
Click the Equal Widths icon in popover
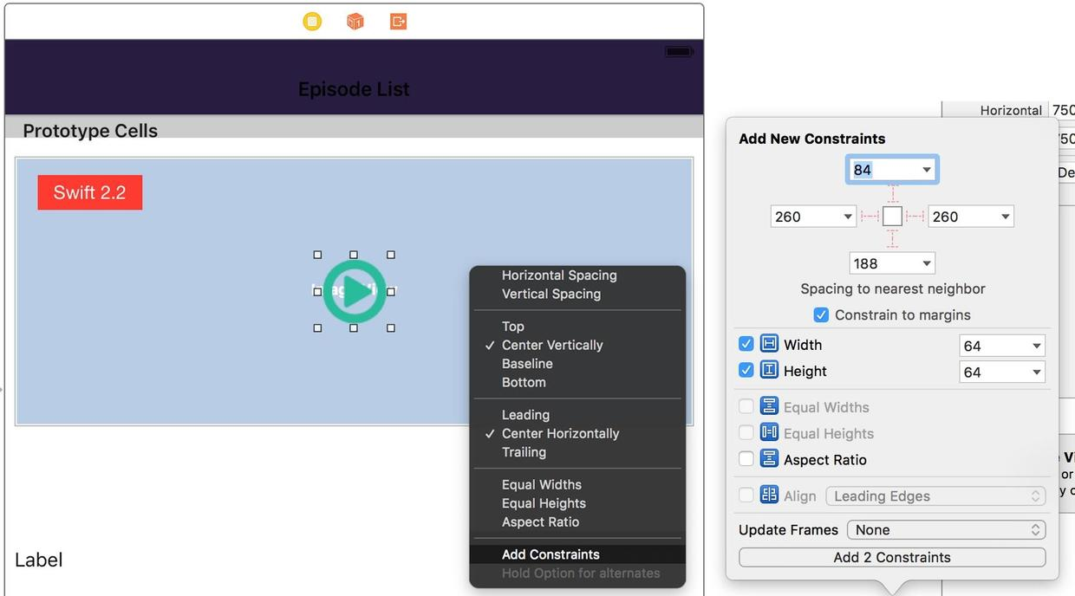[x=769, y=406]
